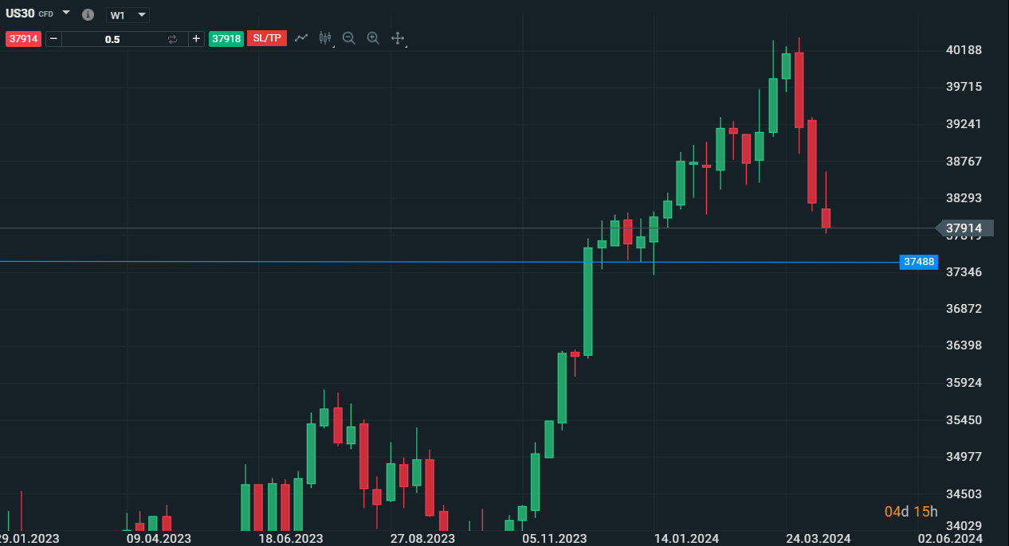
Task: Click the red sell price 37914
Action: pos(24,38)
